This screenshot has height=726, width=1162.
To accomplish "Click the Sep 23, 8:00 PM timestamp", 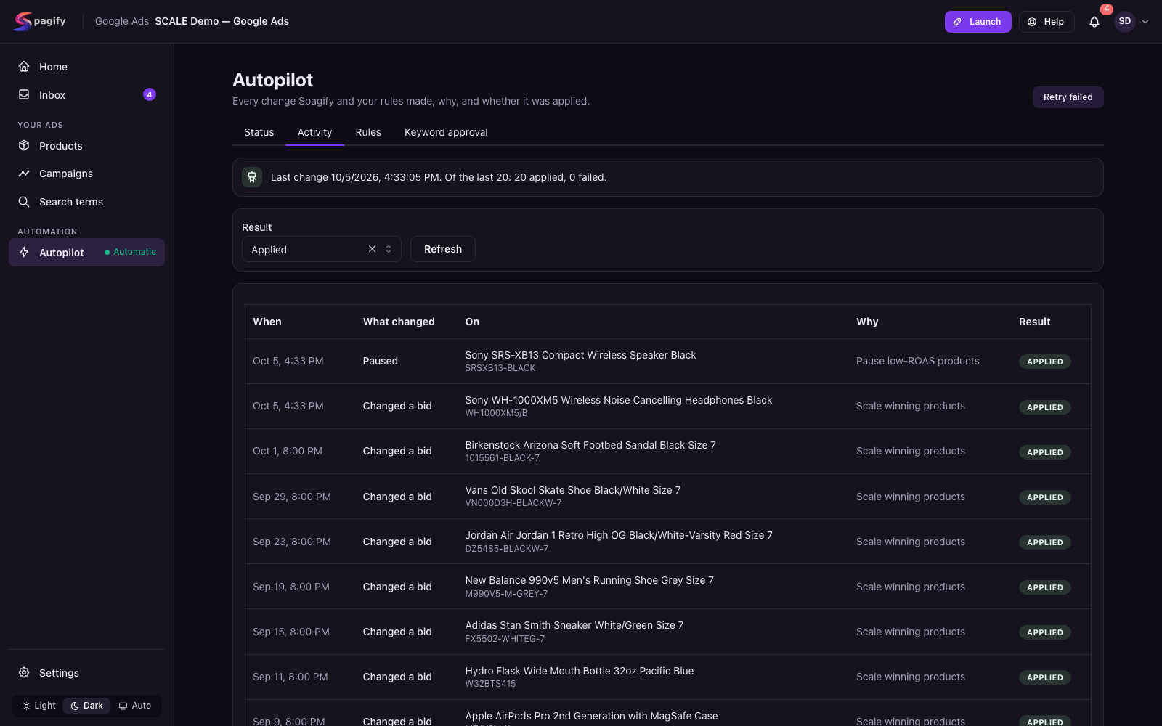I will point(292,542).
